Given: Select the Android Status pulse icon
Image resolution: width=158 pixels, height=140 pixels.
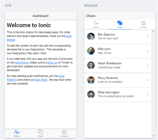Looking at the screenshot, I should point(96,23).
